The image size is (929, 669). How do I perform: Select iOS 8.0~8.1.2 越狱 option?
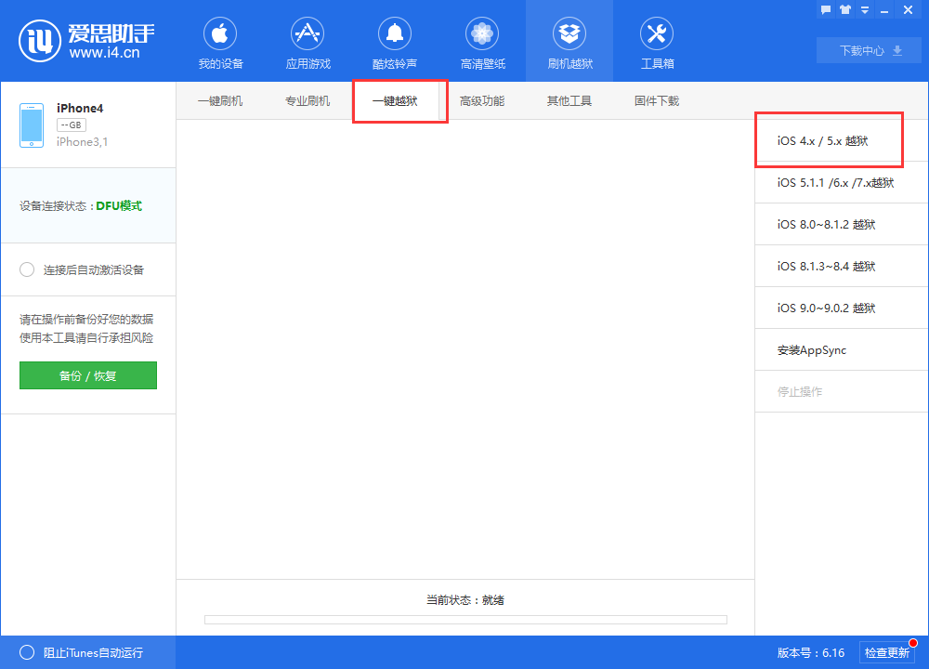coord(842,224)
